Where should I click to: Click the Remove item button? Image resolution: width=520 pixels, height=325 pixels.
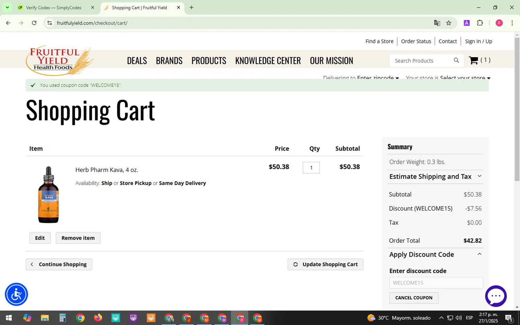tap(78, 238)
